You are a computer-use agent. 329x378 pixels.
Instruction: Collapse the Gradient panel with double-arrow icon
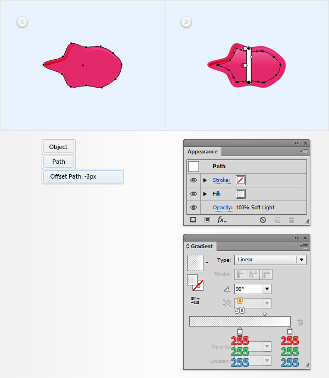(x=297, y=238)
